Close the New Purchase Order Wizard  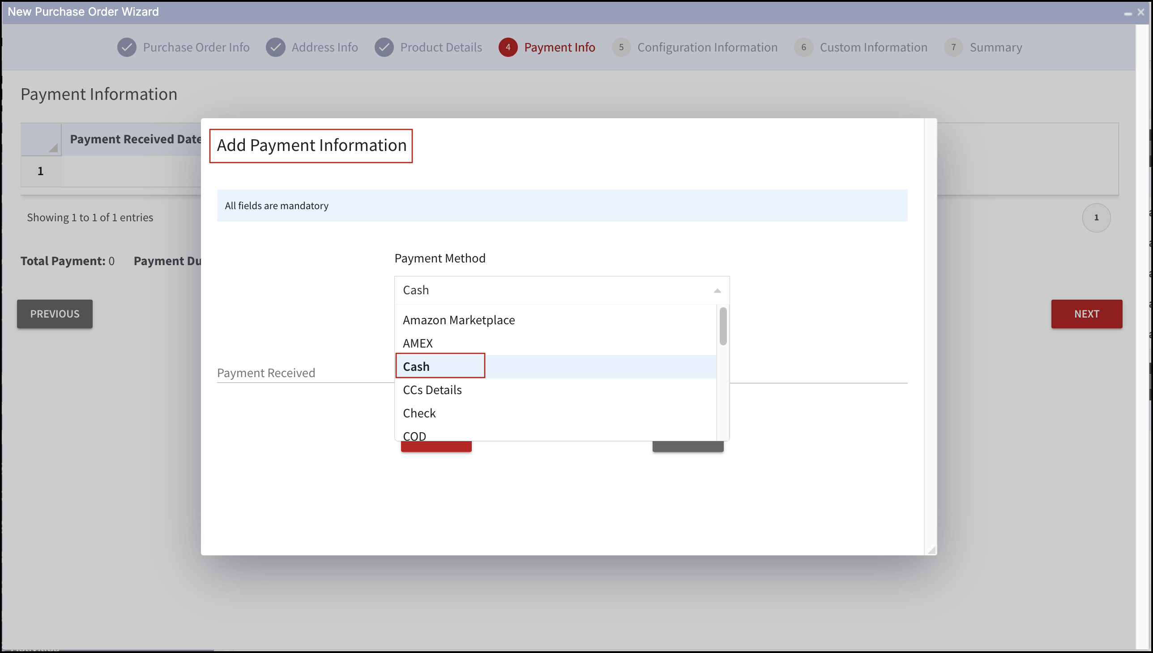click(x=1140, y=12)
